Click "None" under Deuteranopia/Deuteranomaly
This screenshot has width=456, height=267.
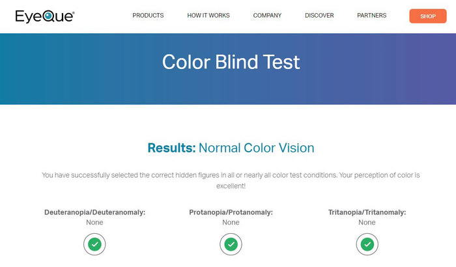tap(94, 223)
